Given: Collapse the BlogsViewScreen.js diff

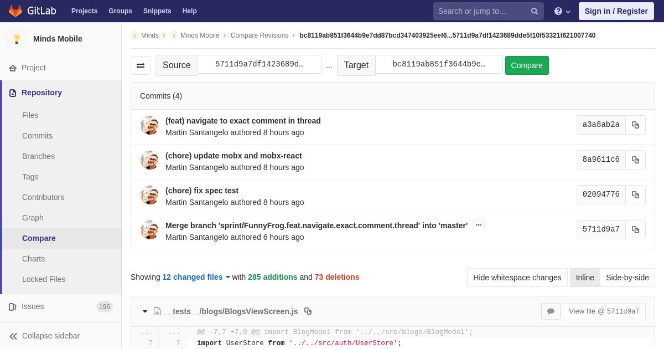Looking at the screenshot, I should (145, 311).
